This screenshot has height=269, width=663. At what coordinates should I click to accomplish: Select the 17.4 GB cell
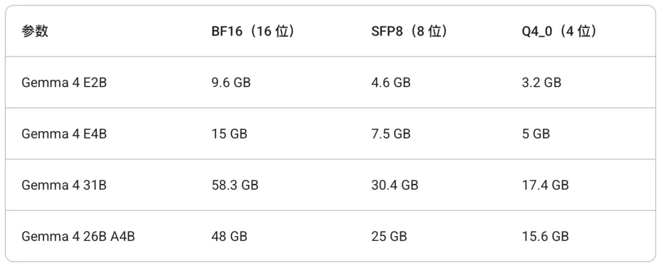pos(545,184)
